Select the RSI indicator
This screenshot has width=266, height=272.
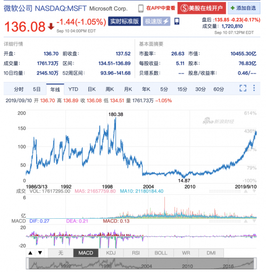click(136, 253)
